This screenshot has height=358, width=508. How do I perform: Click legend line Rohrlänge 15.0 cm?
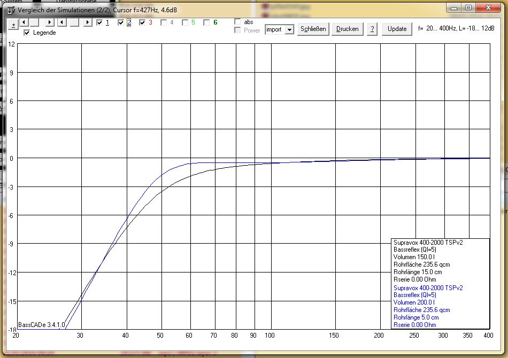pos(418,272)
